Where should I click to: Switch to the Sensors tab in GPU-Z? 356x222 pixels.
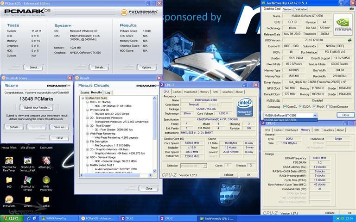[288, 9]
